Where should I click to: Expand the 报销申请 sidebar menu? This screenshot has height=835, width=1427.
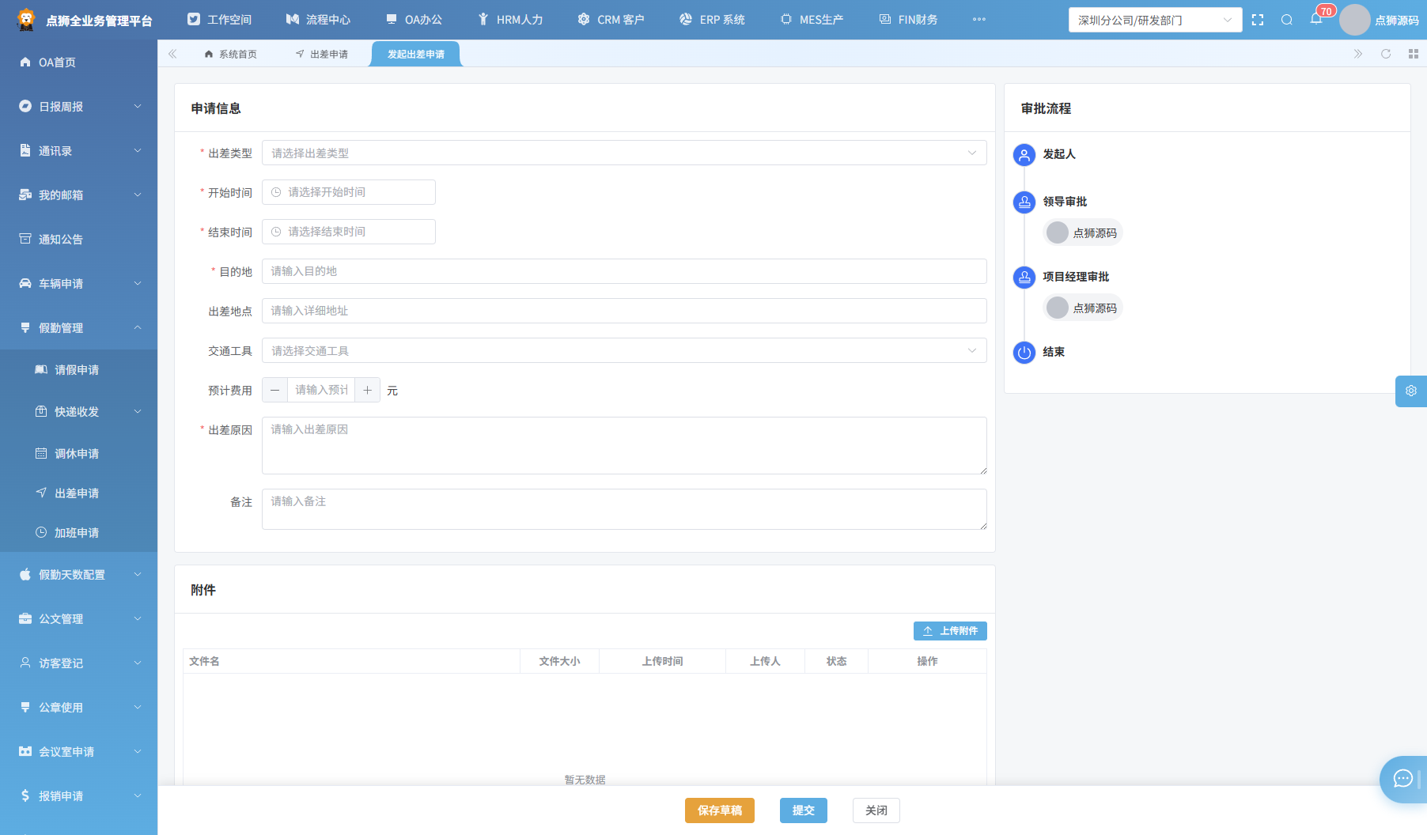click(79, 796)
